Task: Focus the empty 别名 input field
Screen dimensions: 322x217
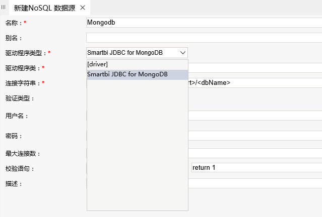Action: (x=204, y=38)
